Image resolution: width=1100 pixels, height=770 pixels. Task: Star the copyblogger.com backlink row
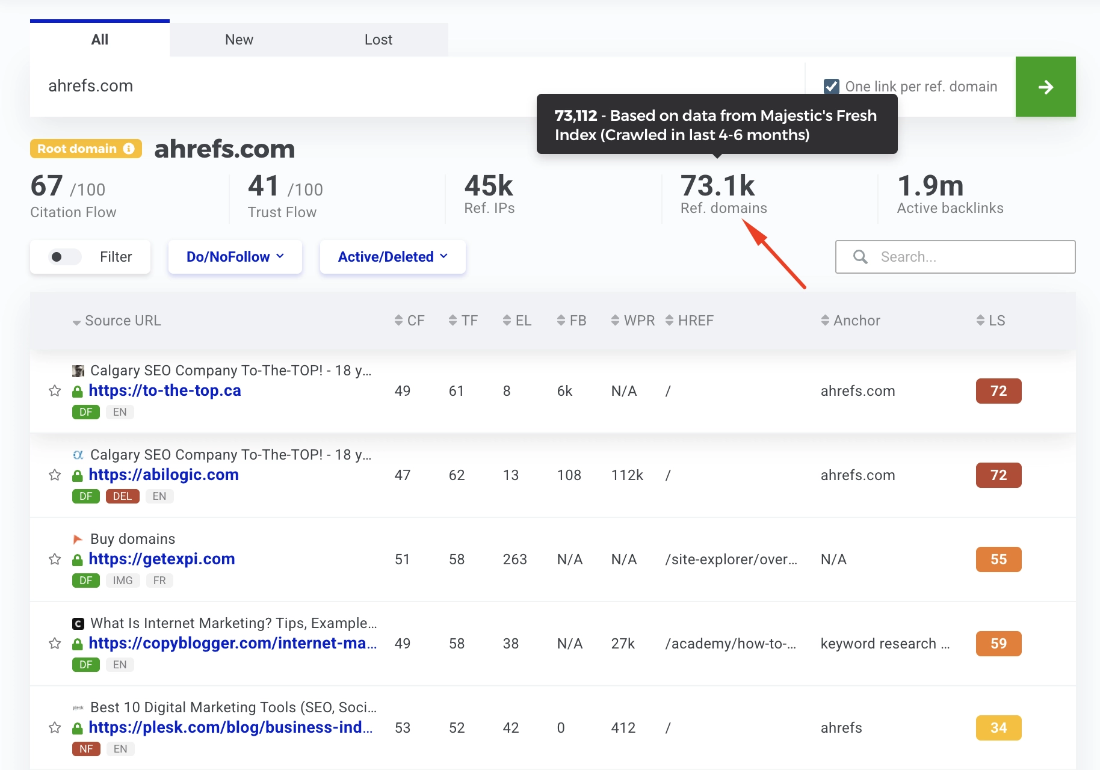pyautogui.click(x=55, y=643)
